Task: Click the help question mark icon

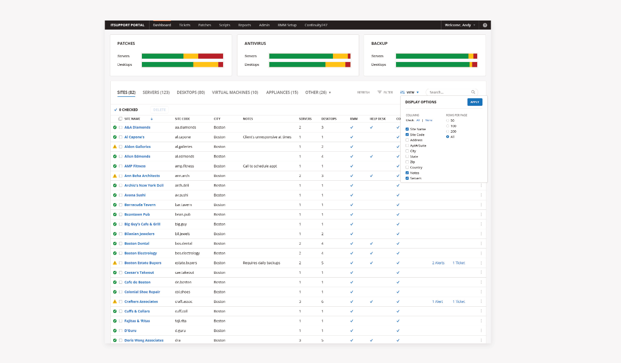Action: coord(485,25)
